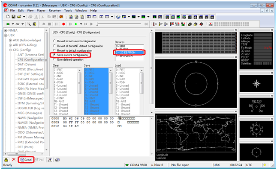Image resolution: width=277 pixels, height=170 pixels.
Task: Expand the NMEA tree node
Action: pos(6,30)
